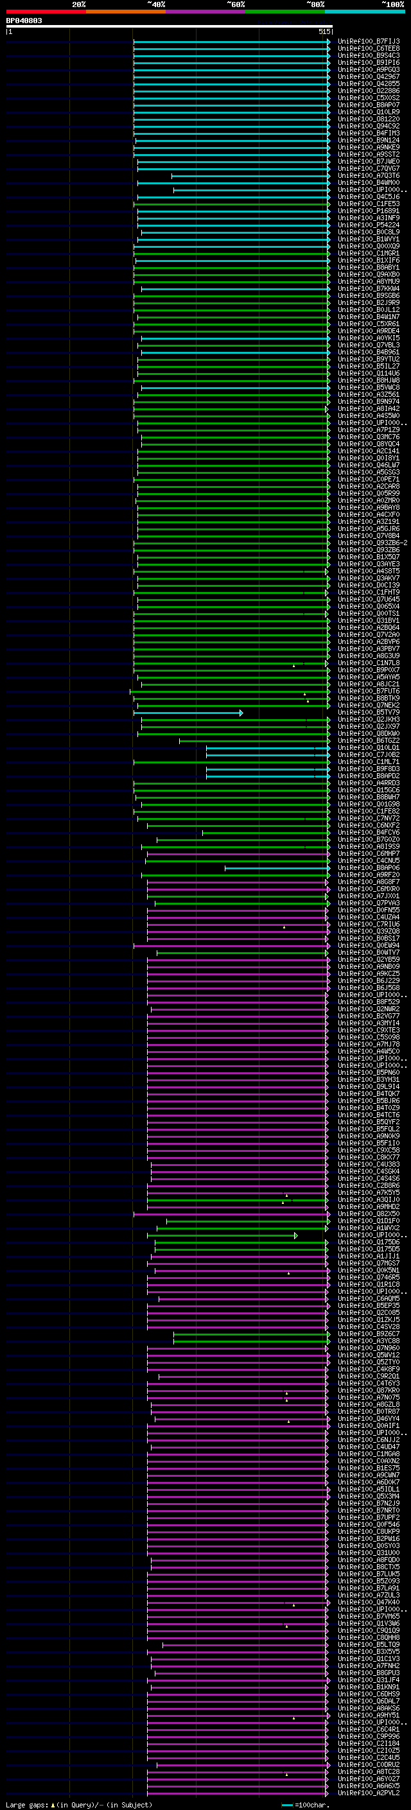Open hit UniRef100_B9S4C3

pos(368,55)
